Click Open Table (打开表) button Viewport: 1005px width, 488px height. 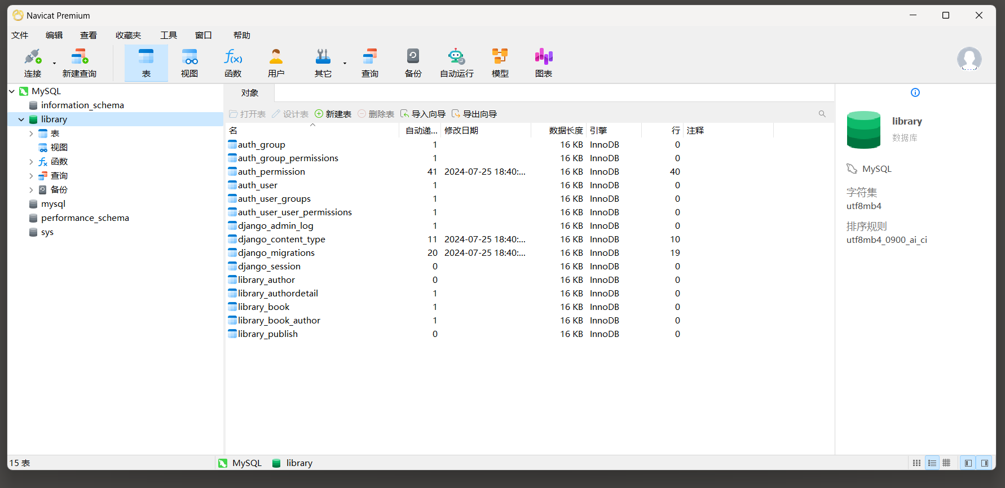[x=247, y=114]
